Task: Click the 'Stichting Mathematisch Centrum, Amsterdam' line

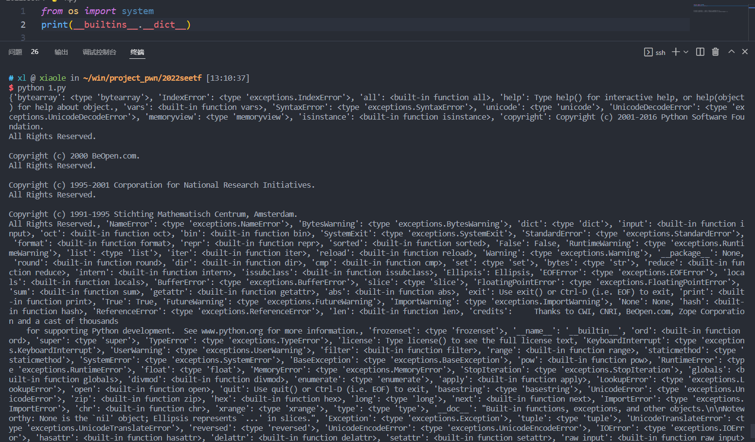Action: click(x=153, y=214)
